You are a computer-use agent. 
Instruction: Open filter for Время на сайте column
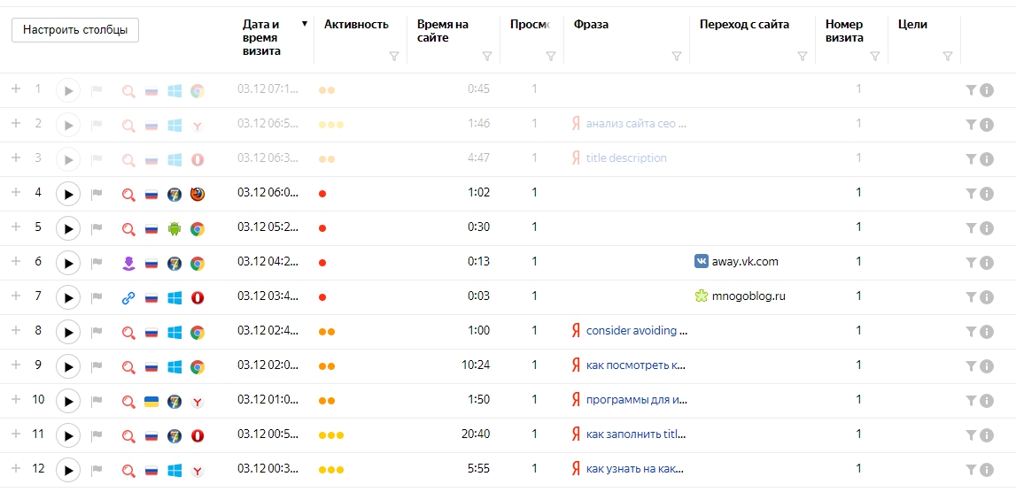click(x=487, y=57)
